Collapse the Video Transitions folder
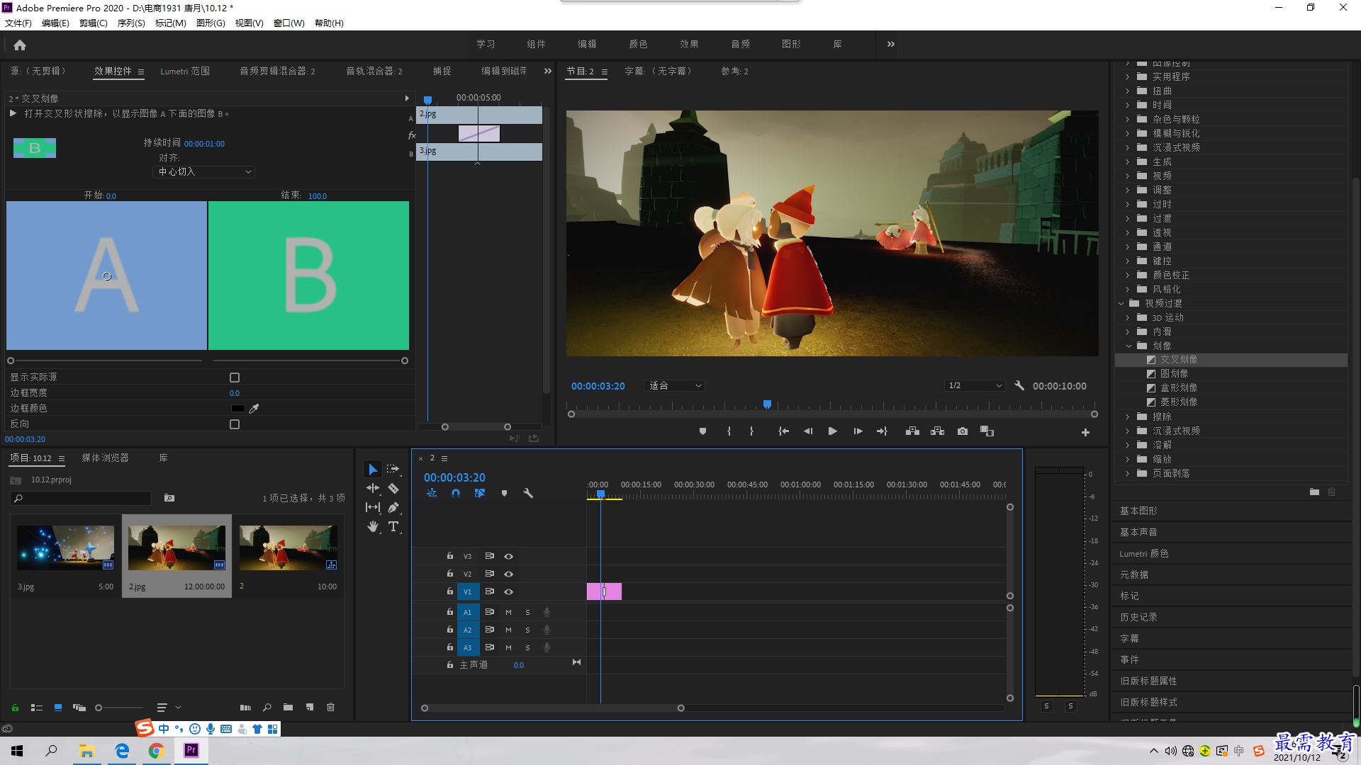Viewport: 1361px width, 765px height. tap(1121, 304)
